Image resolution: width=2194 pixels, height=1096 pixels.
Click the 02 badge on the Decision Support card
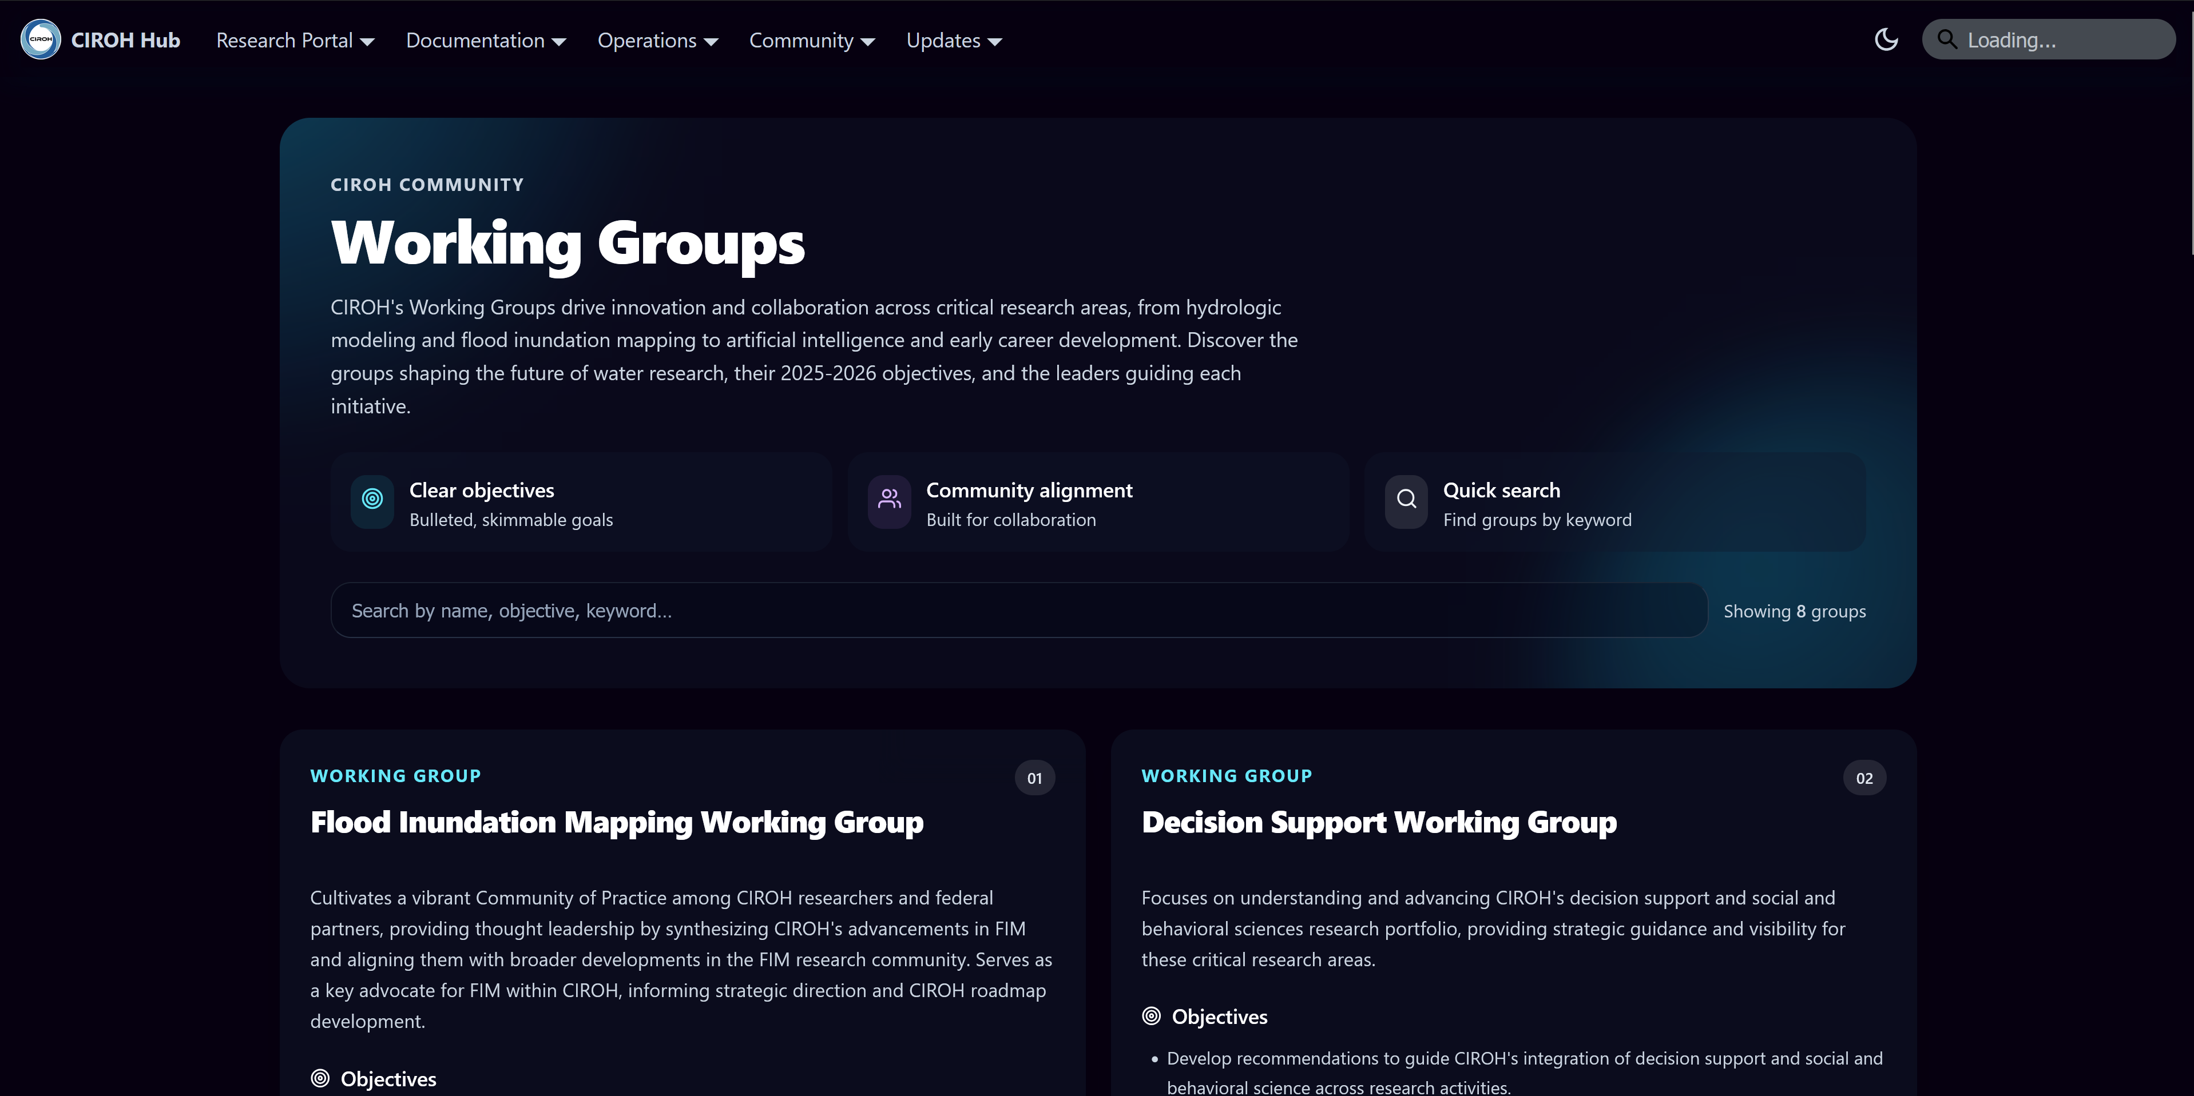(1864, 778)
